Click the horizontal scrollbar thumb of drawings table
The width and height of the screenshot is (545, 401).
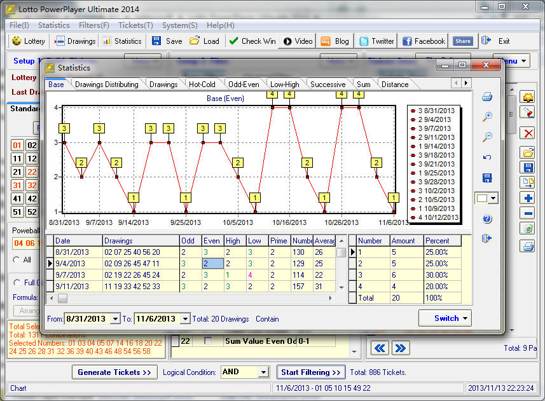[x=62, y=298]
